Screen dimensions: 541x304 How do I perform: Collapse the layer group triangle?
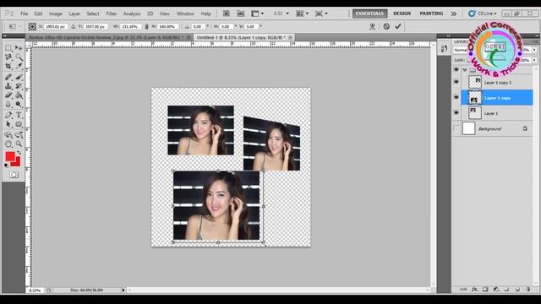[x=464, y=69]
